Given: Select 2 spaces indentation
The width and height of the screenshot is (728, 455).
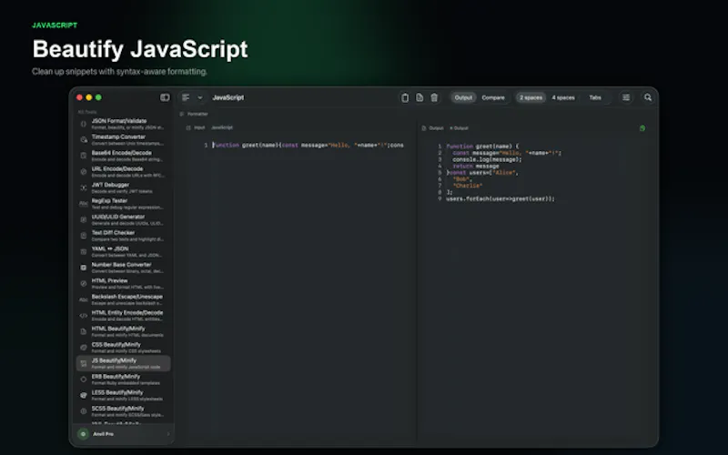Looking at the screenshot, I should [x=531, y=97].
